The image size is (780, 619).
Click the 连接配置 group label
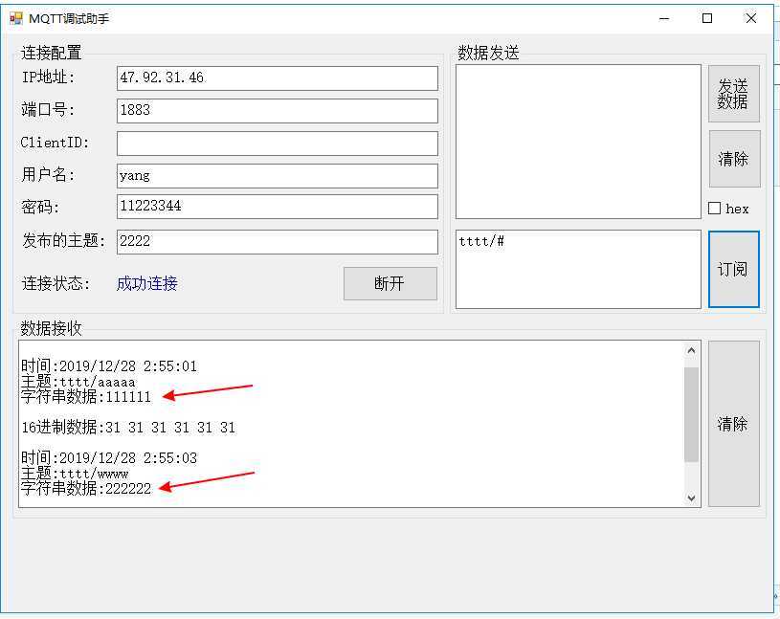tap(51, 53)
